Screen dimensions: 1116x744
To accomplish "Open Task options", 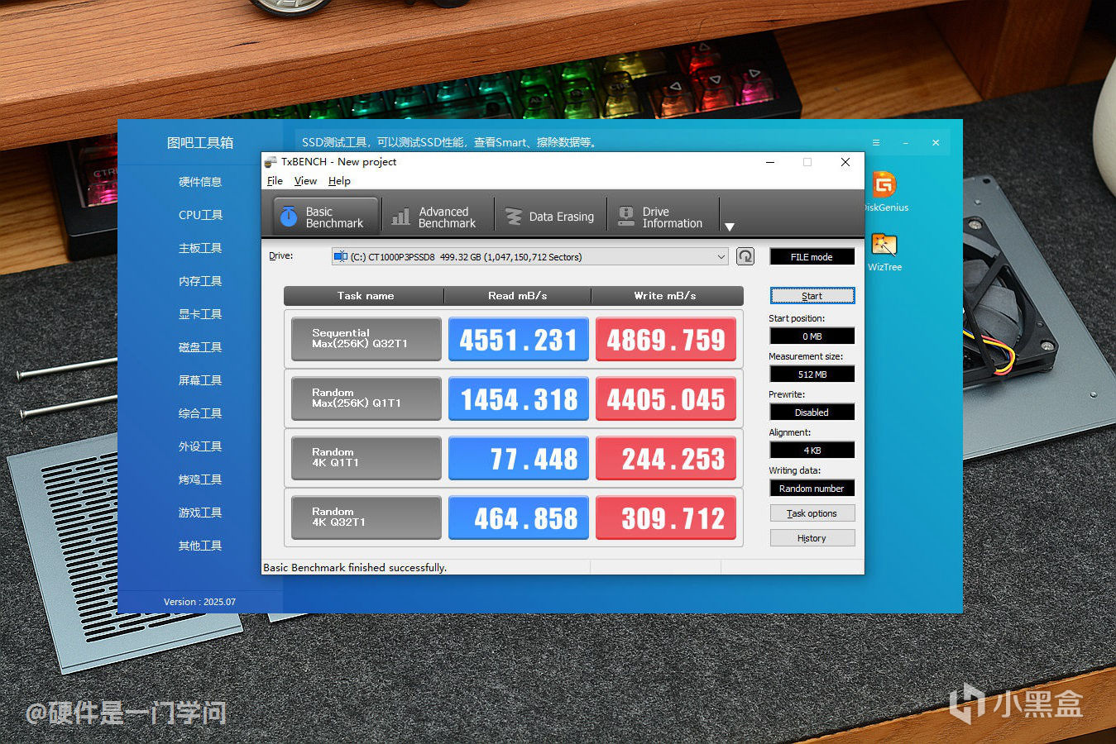I will (812, 513).
